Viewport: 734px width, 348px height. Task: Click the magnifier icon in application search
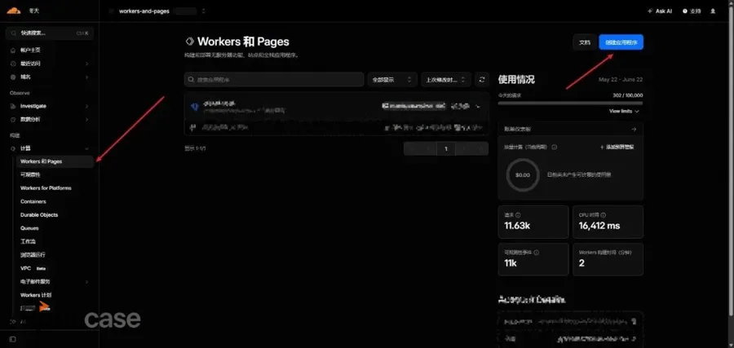tap(191, 80)
